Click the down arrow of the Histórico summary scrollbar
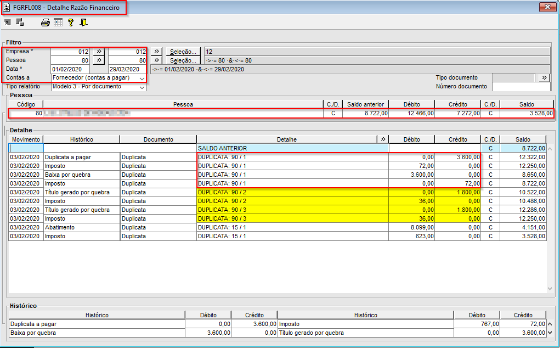This screenshot has height=348, width=560. click(x=550, y=333)
